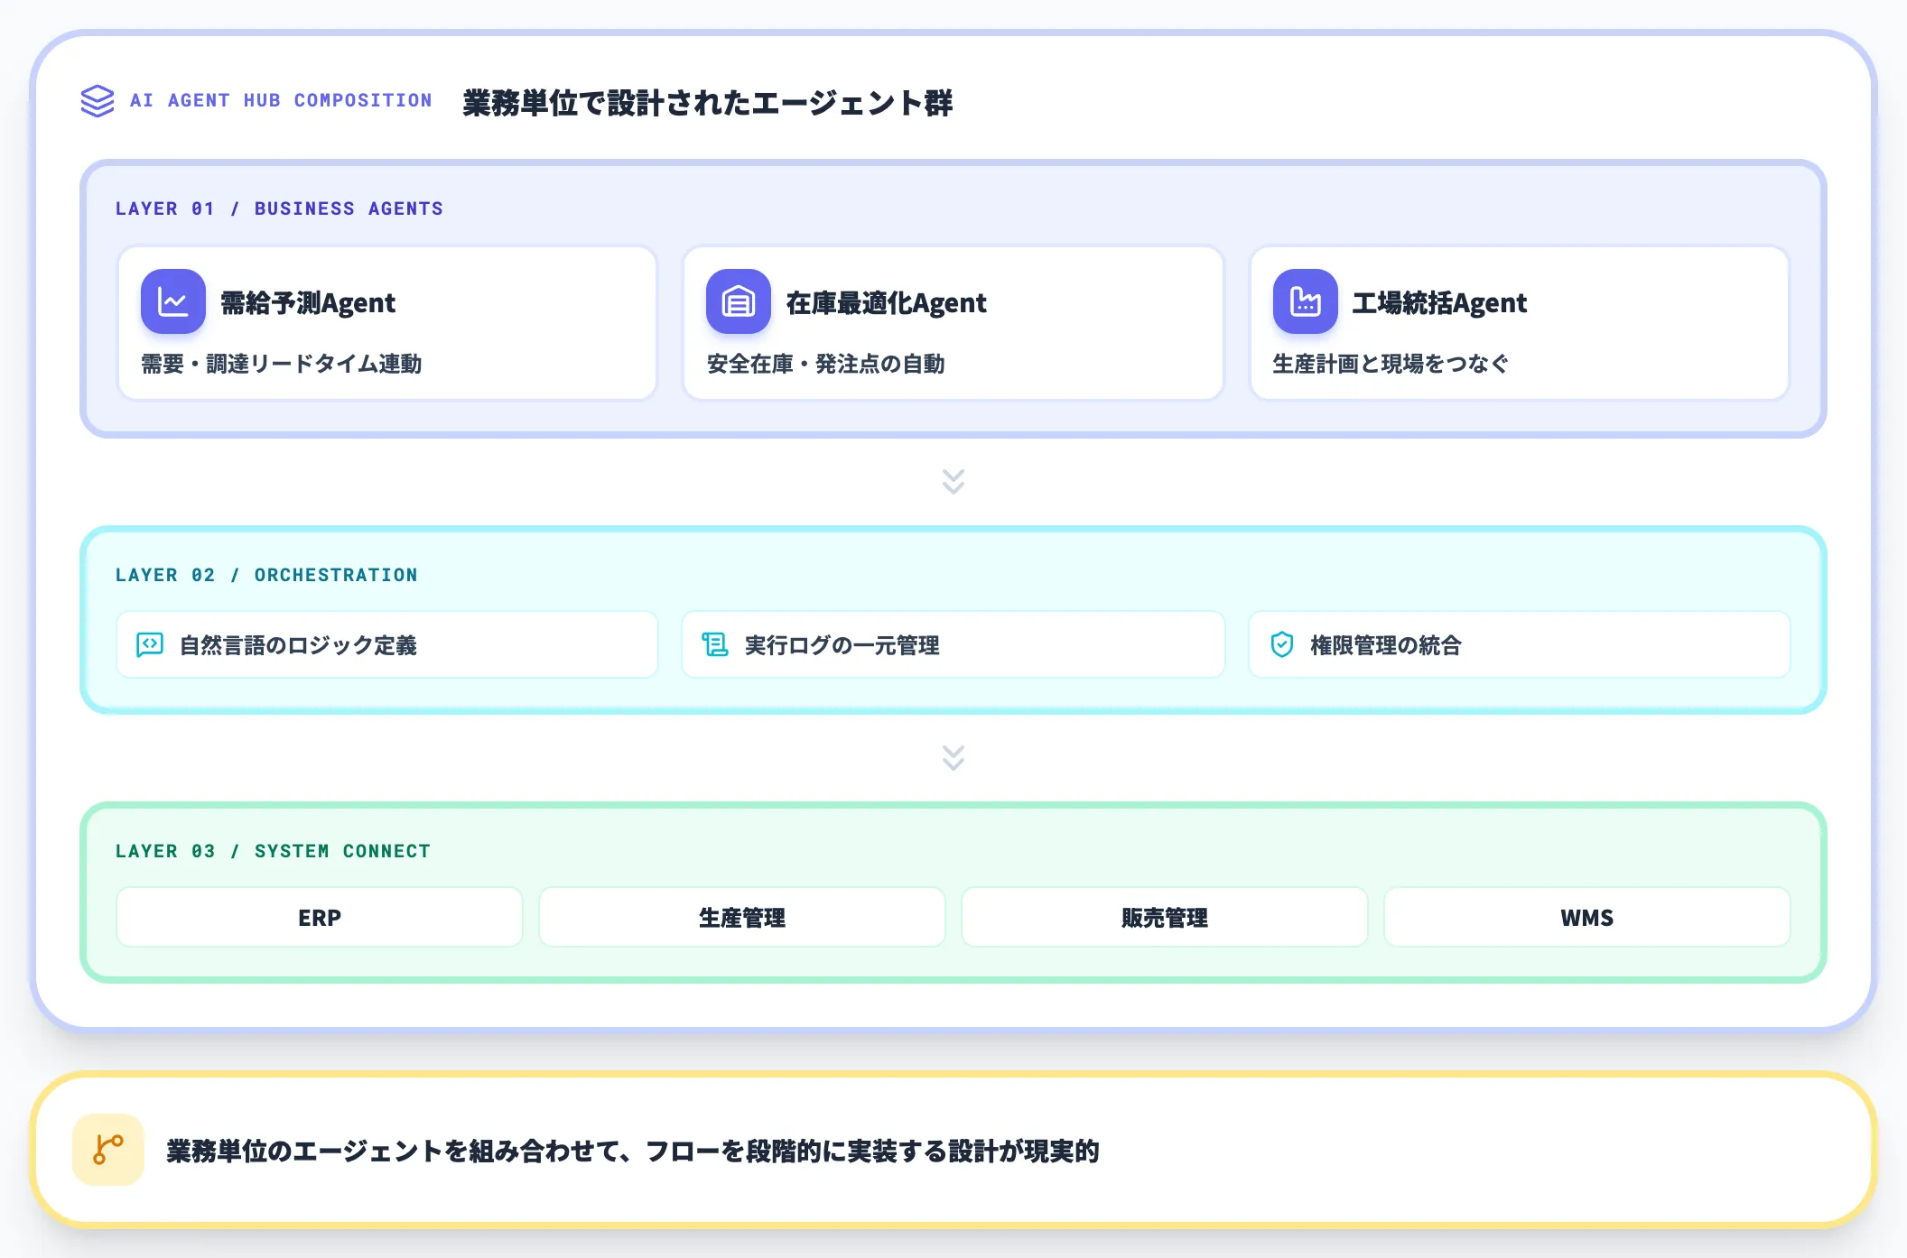Click the LAYER 03 / SYSTEM CONNECT label

(x=273, y=851)
